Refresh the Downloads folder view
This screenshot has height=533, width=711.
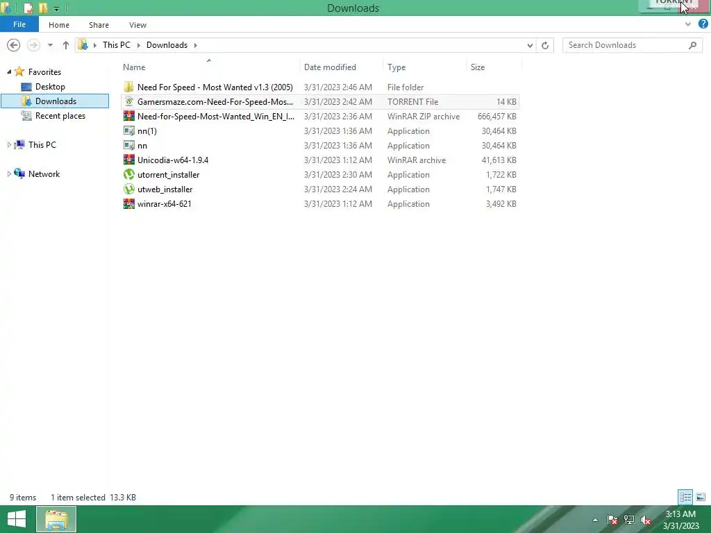point(545,45)
